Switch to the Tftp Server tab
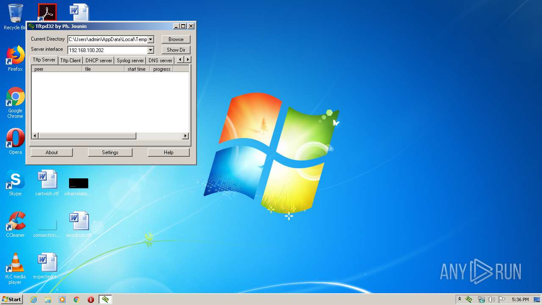542x305 pixels. (44, 60)
